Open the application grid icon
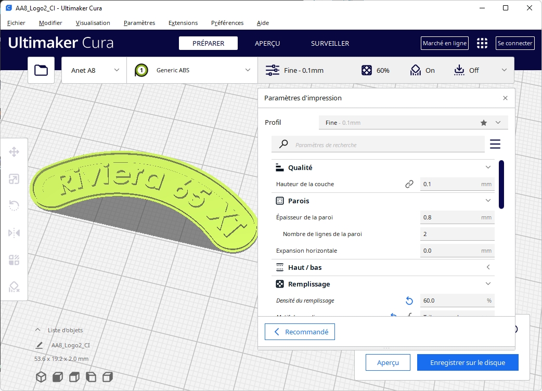 (482, 44)
